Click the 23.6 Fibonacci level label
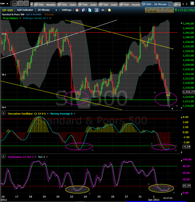Image resolution: width=195 pixels, height=202 pixels. pos(4,34)
